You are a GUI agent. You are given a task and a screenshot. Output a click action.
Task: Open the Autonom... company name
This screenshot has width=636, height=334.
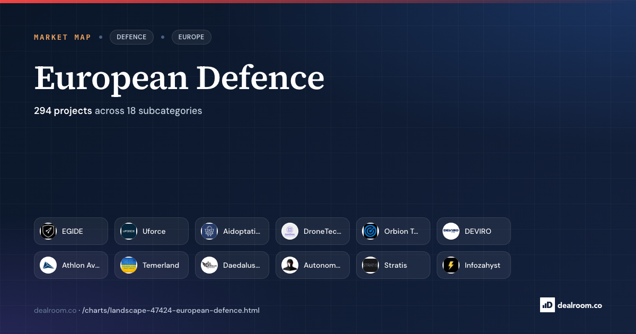(x=322, y=265)
